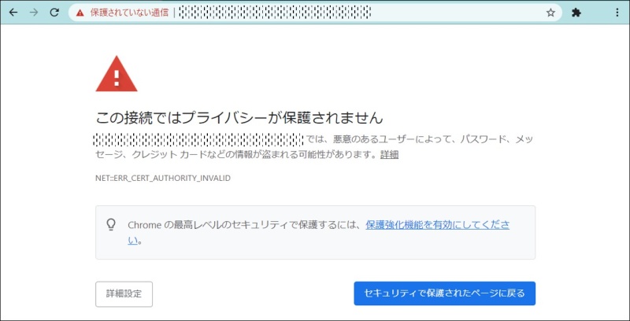
Task: Reload the page with the refresh icon
Action: (54, 13)
